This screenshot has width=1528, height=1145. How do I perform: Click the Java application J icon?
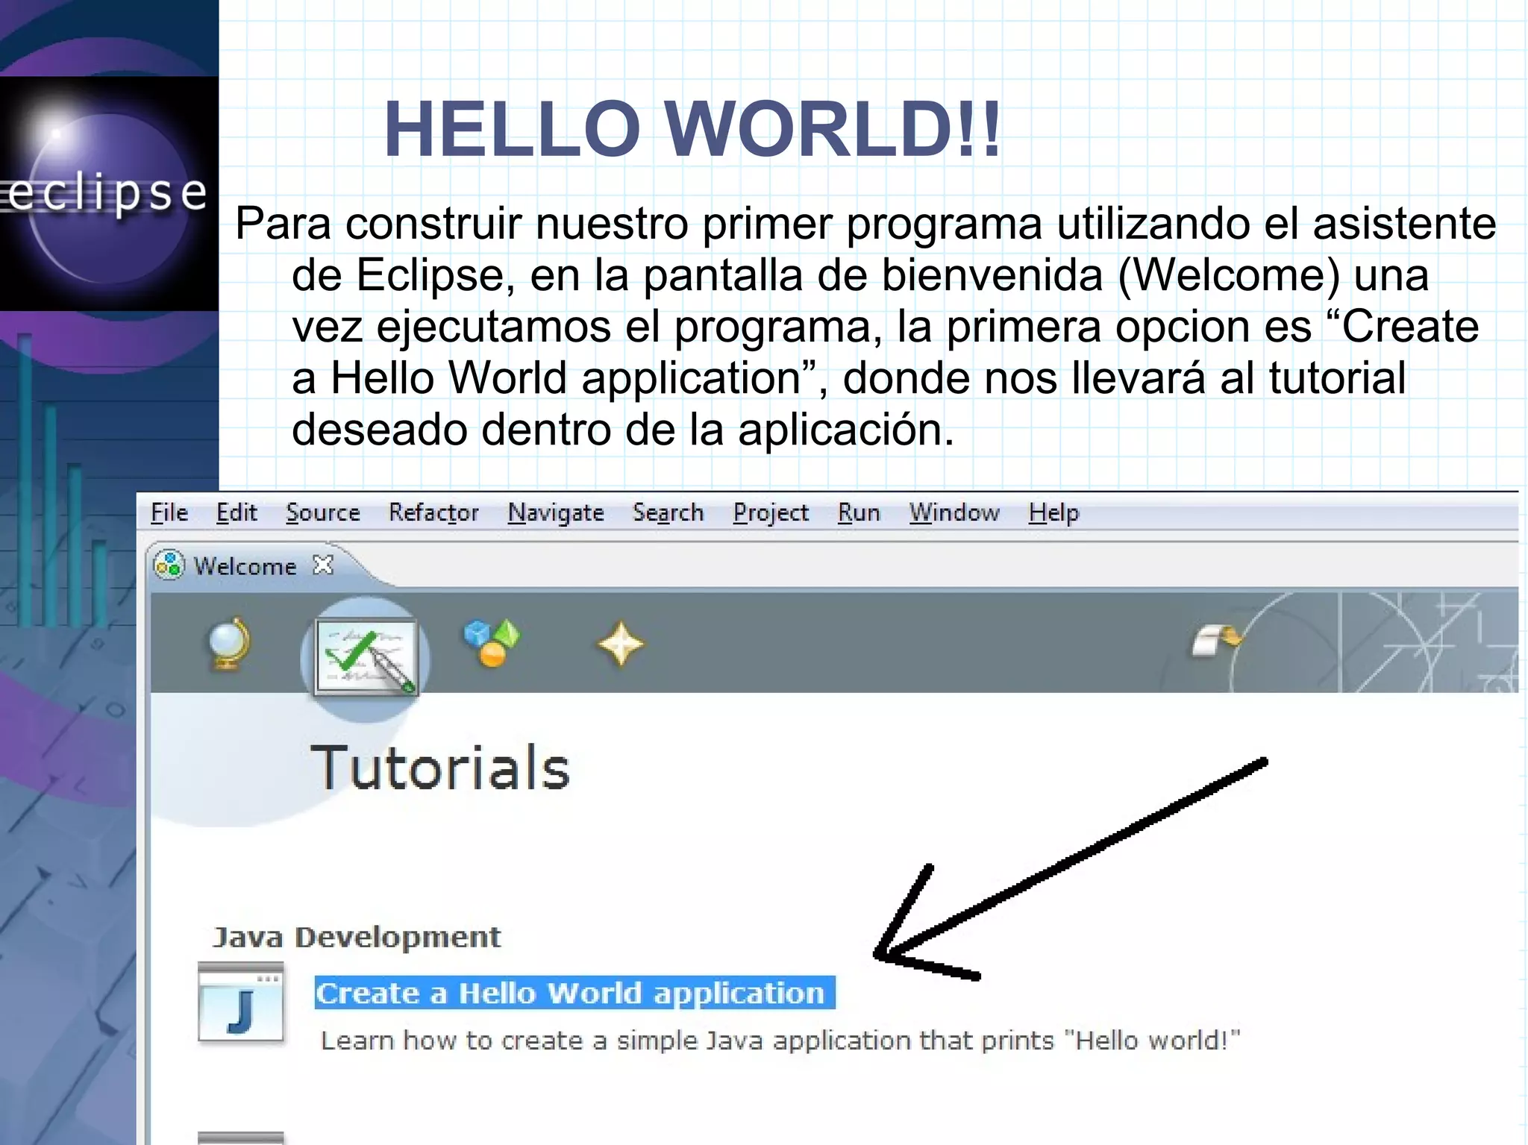coord(241,1003)
